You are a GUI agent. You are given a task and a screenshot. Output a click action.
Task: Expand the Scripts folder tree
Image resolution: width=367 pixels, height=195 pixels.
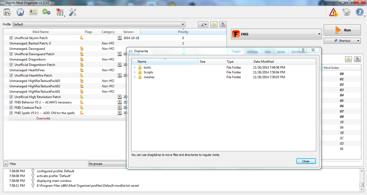[x=135, y=72]
